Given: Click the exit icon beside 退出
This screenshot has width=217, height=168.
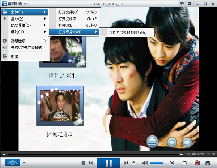Looking at the screenshot, I should [5, 56].
